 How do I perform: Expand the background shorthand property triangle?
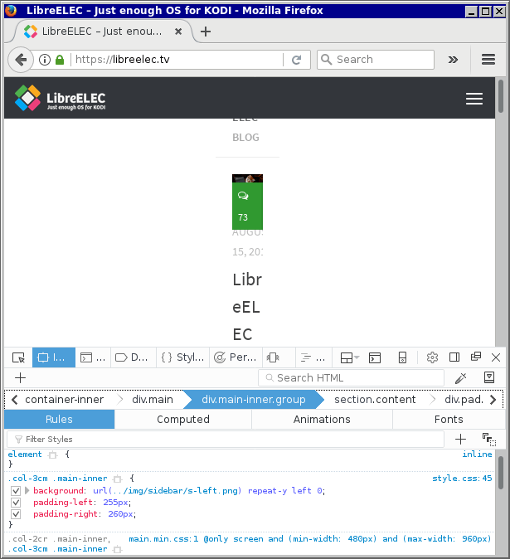(x=27, y=491)
